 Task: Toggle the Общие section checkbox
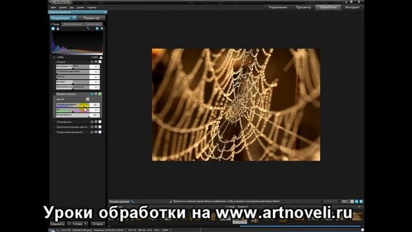(x=100, y=62)
